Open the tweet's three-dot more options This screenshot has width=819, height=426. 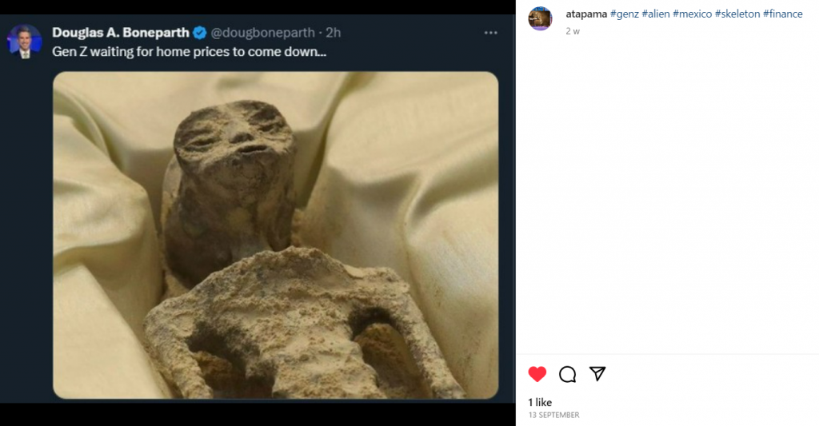491,34
